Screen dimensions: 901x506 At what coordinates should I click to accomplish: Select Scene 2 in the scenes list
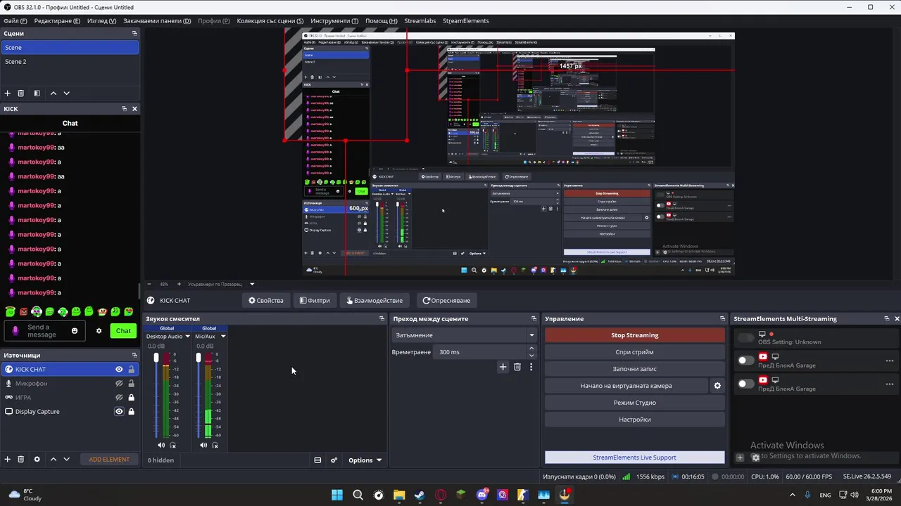click(70, 62)
